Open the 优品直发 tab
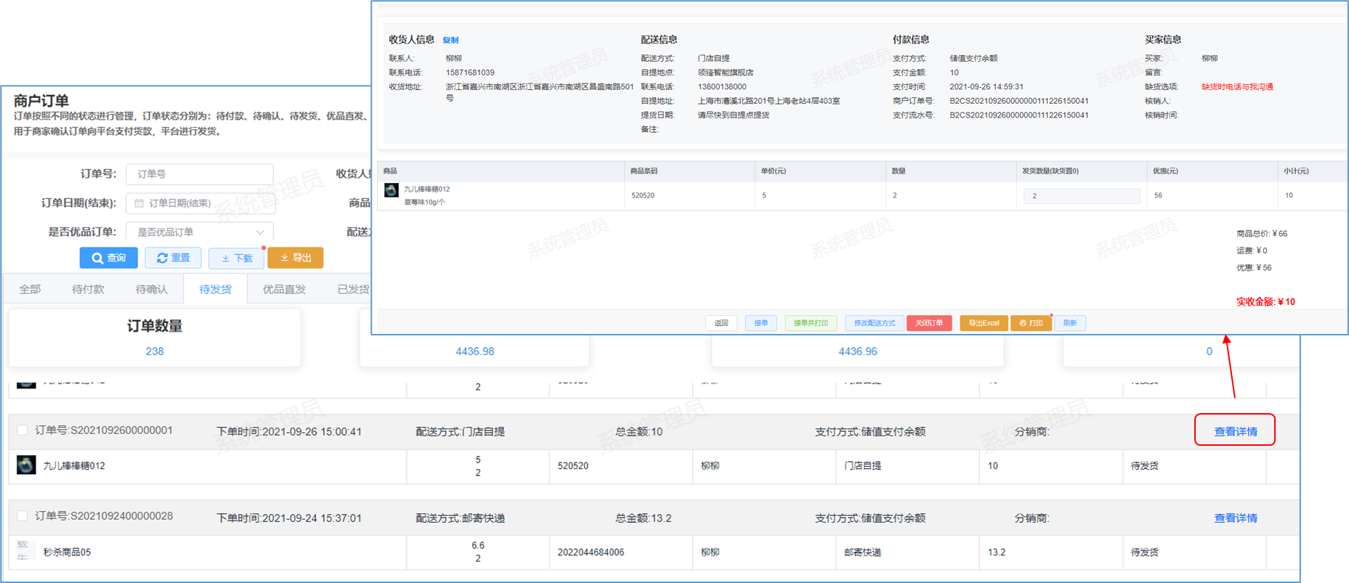 pos(284,289)
